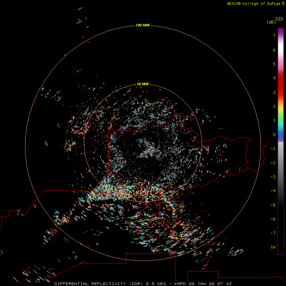Click the -2 dB value on the legend
This screenshot has width=286, height=286.
[x=273, y=163]
